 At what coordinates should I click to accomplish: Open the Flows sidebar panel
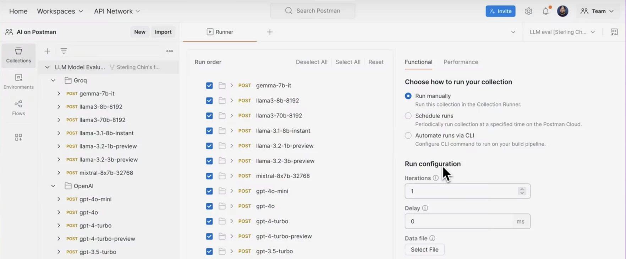(18, 108)
